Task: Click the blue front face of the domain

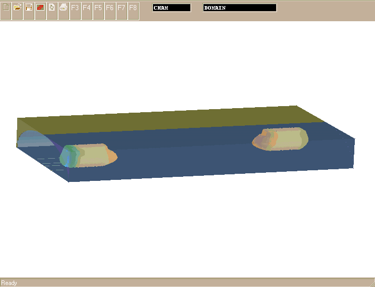Action: (202, 157)
